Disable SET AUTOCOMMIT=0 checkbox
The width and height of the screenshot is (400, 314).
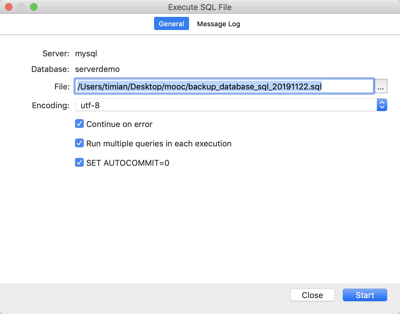(x=79, y=163)
